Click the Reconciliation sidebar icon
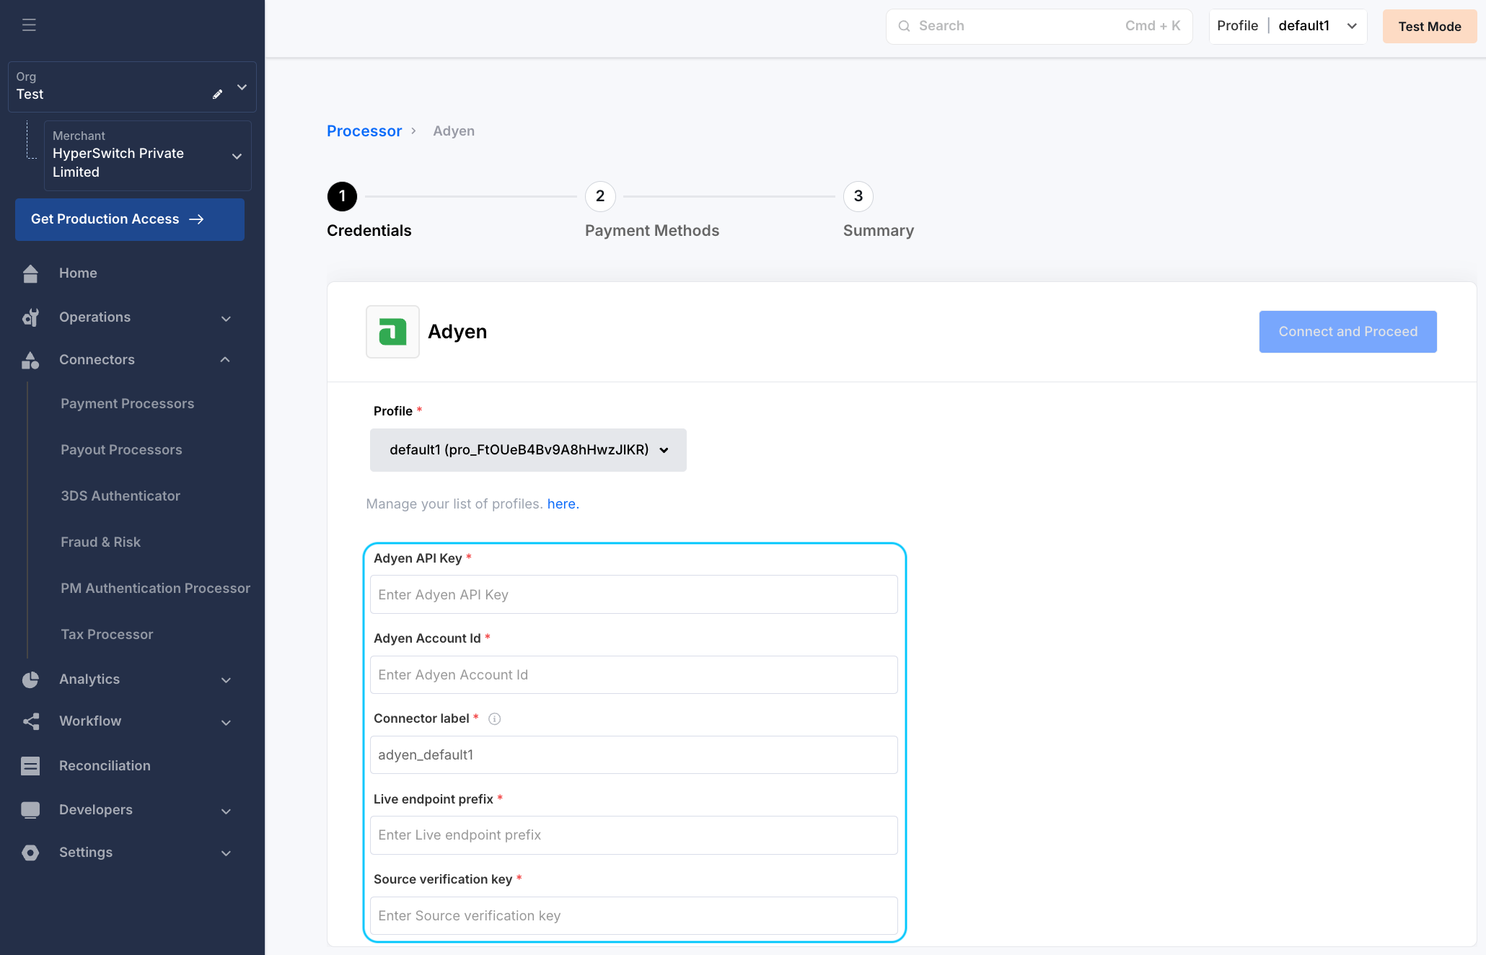 point(30,766)
